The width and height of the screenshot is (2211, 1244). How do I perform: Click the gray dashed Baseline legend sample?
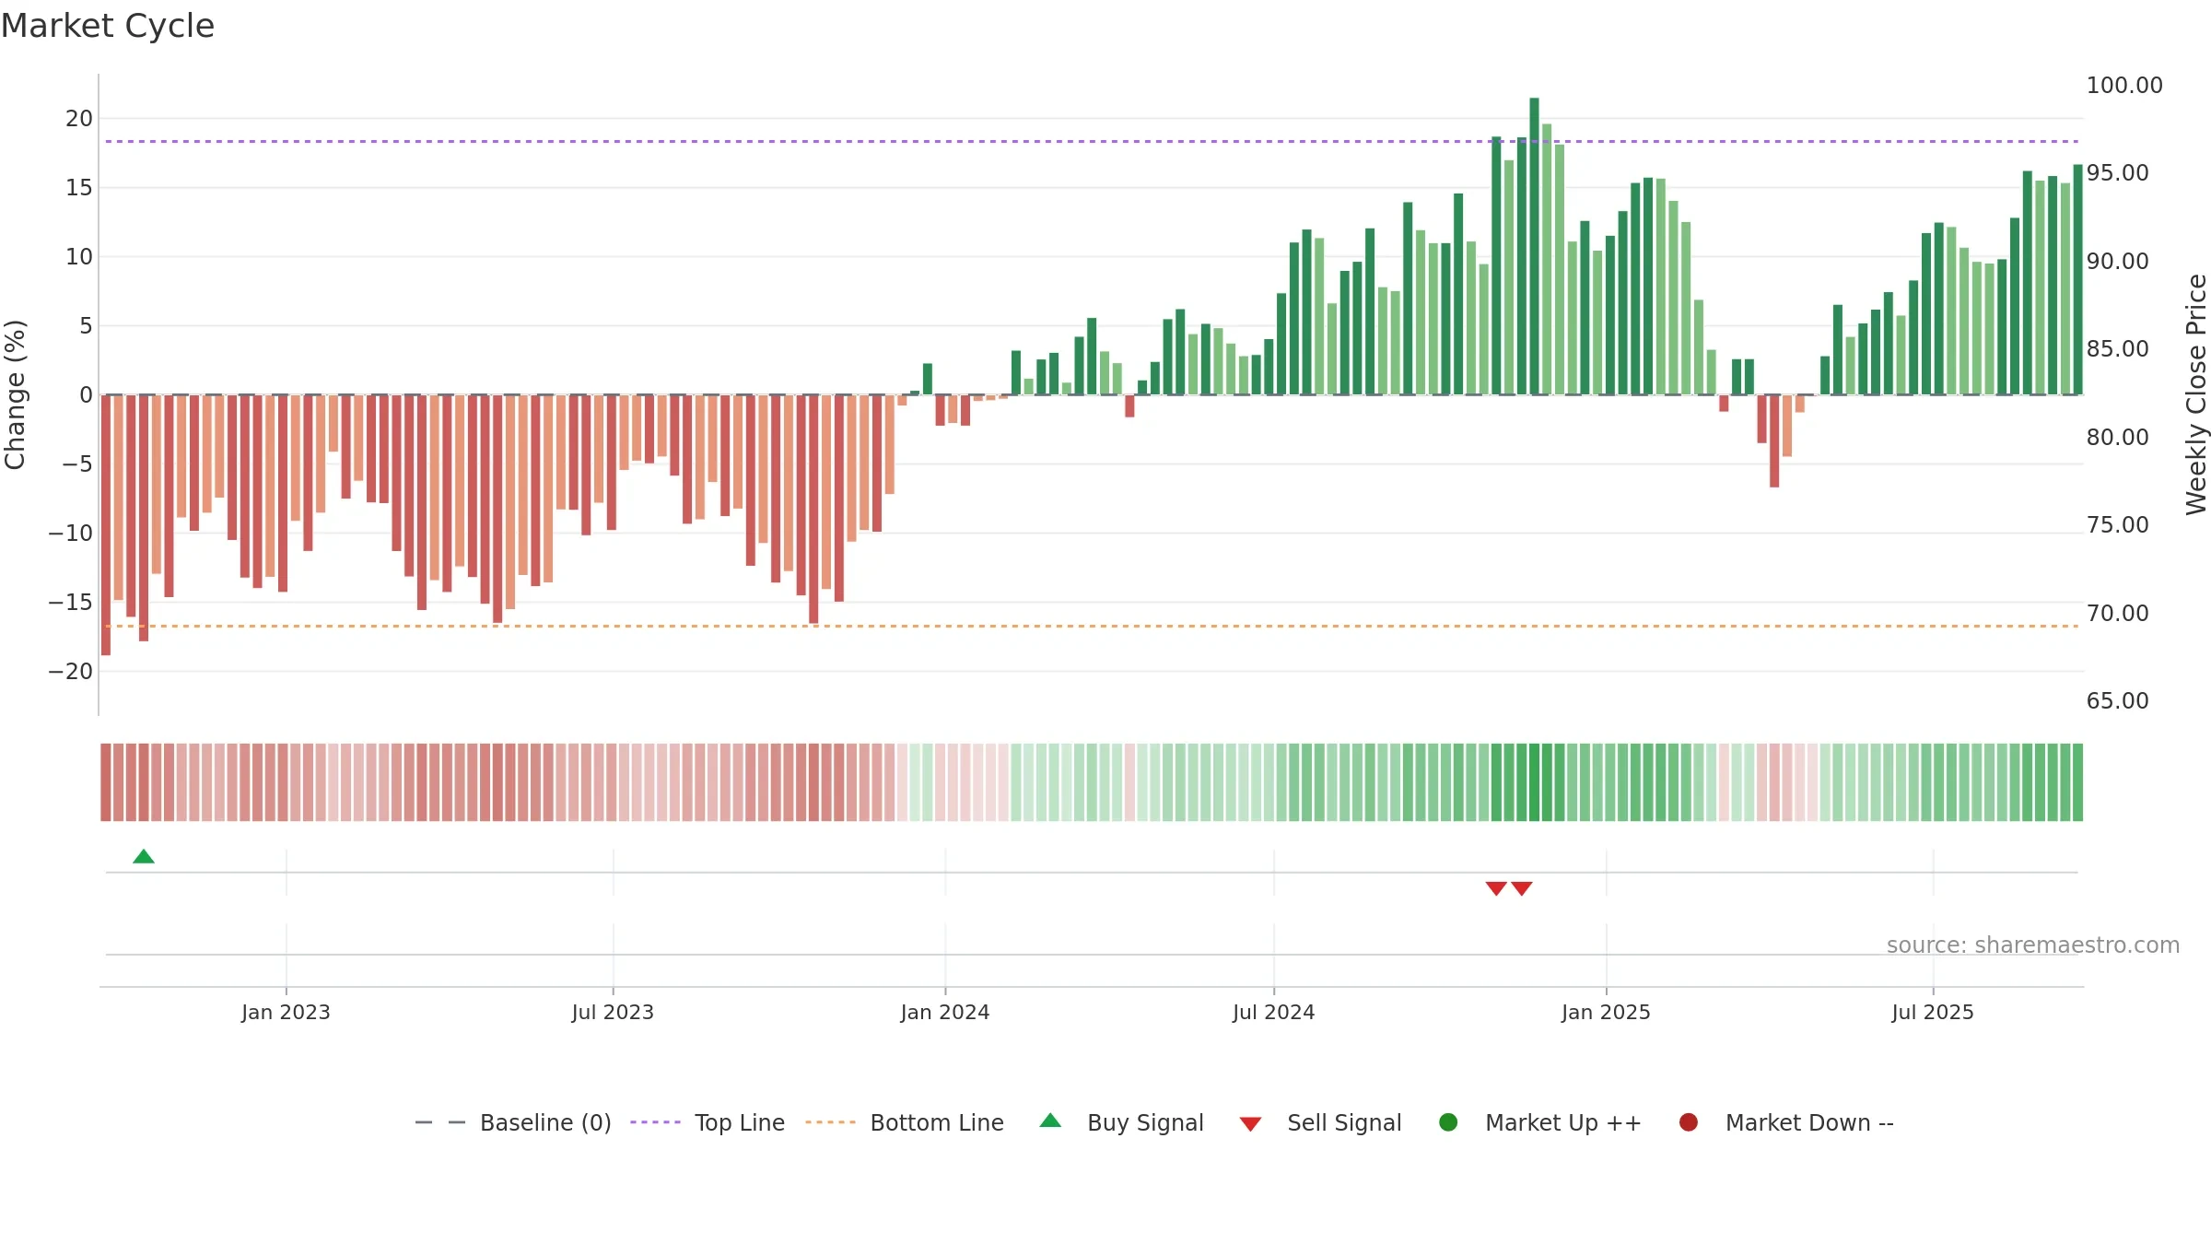click(439, 1122)
